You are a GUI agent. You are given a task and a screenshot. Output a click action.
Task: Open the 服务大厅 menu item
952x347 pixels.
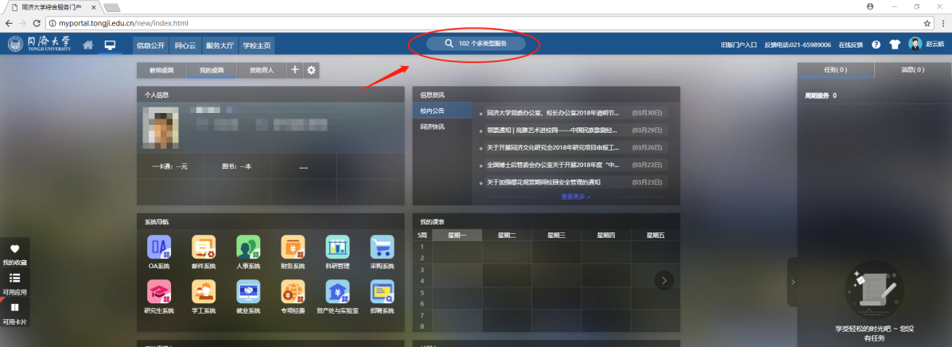tap(219, 45)
